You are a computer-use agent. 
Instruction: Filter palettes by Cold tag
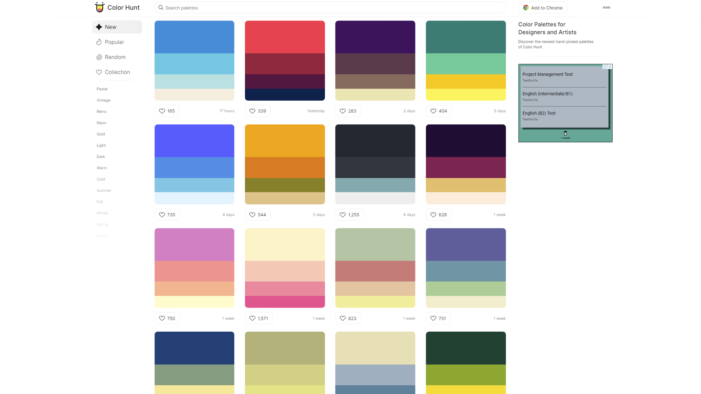tap(101, 179)
